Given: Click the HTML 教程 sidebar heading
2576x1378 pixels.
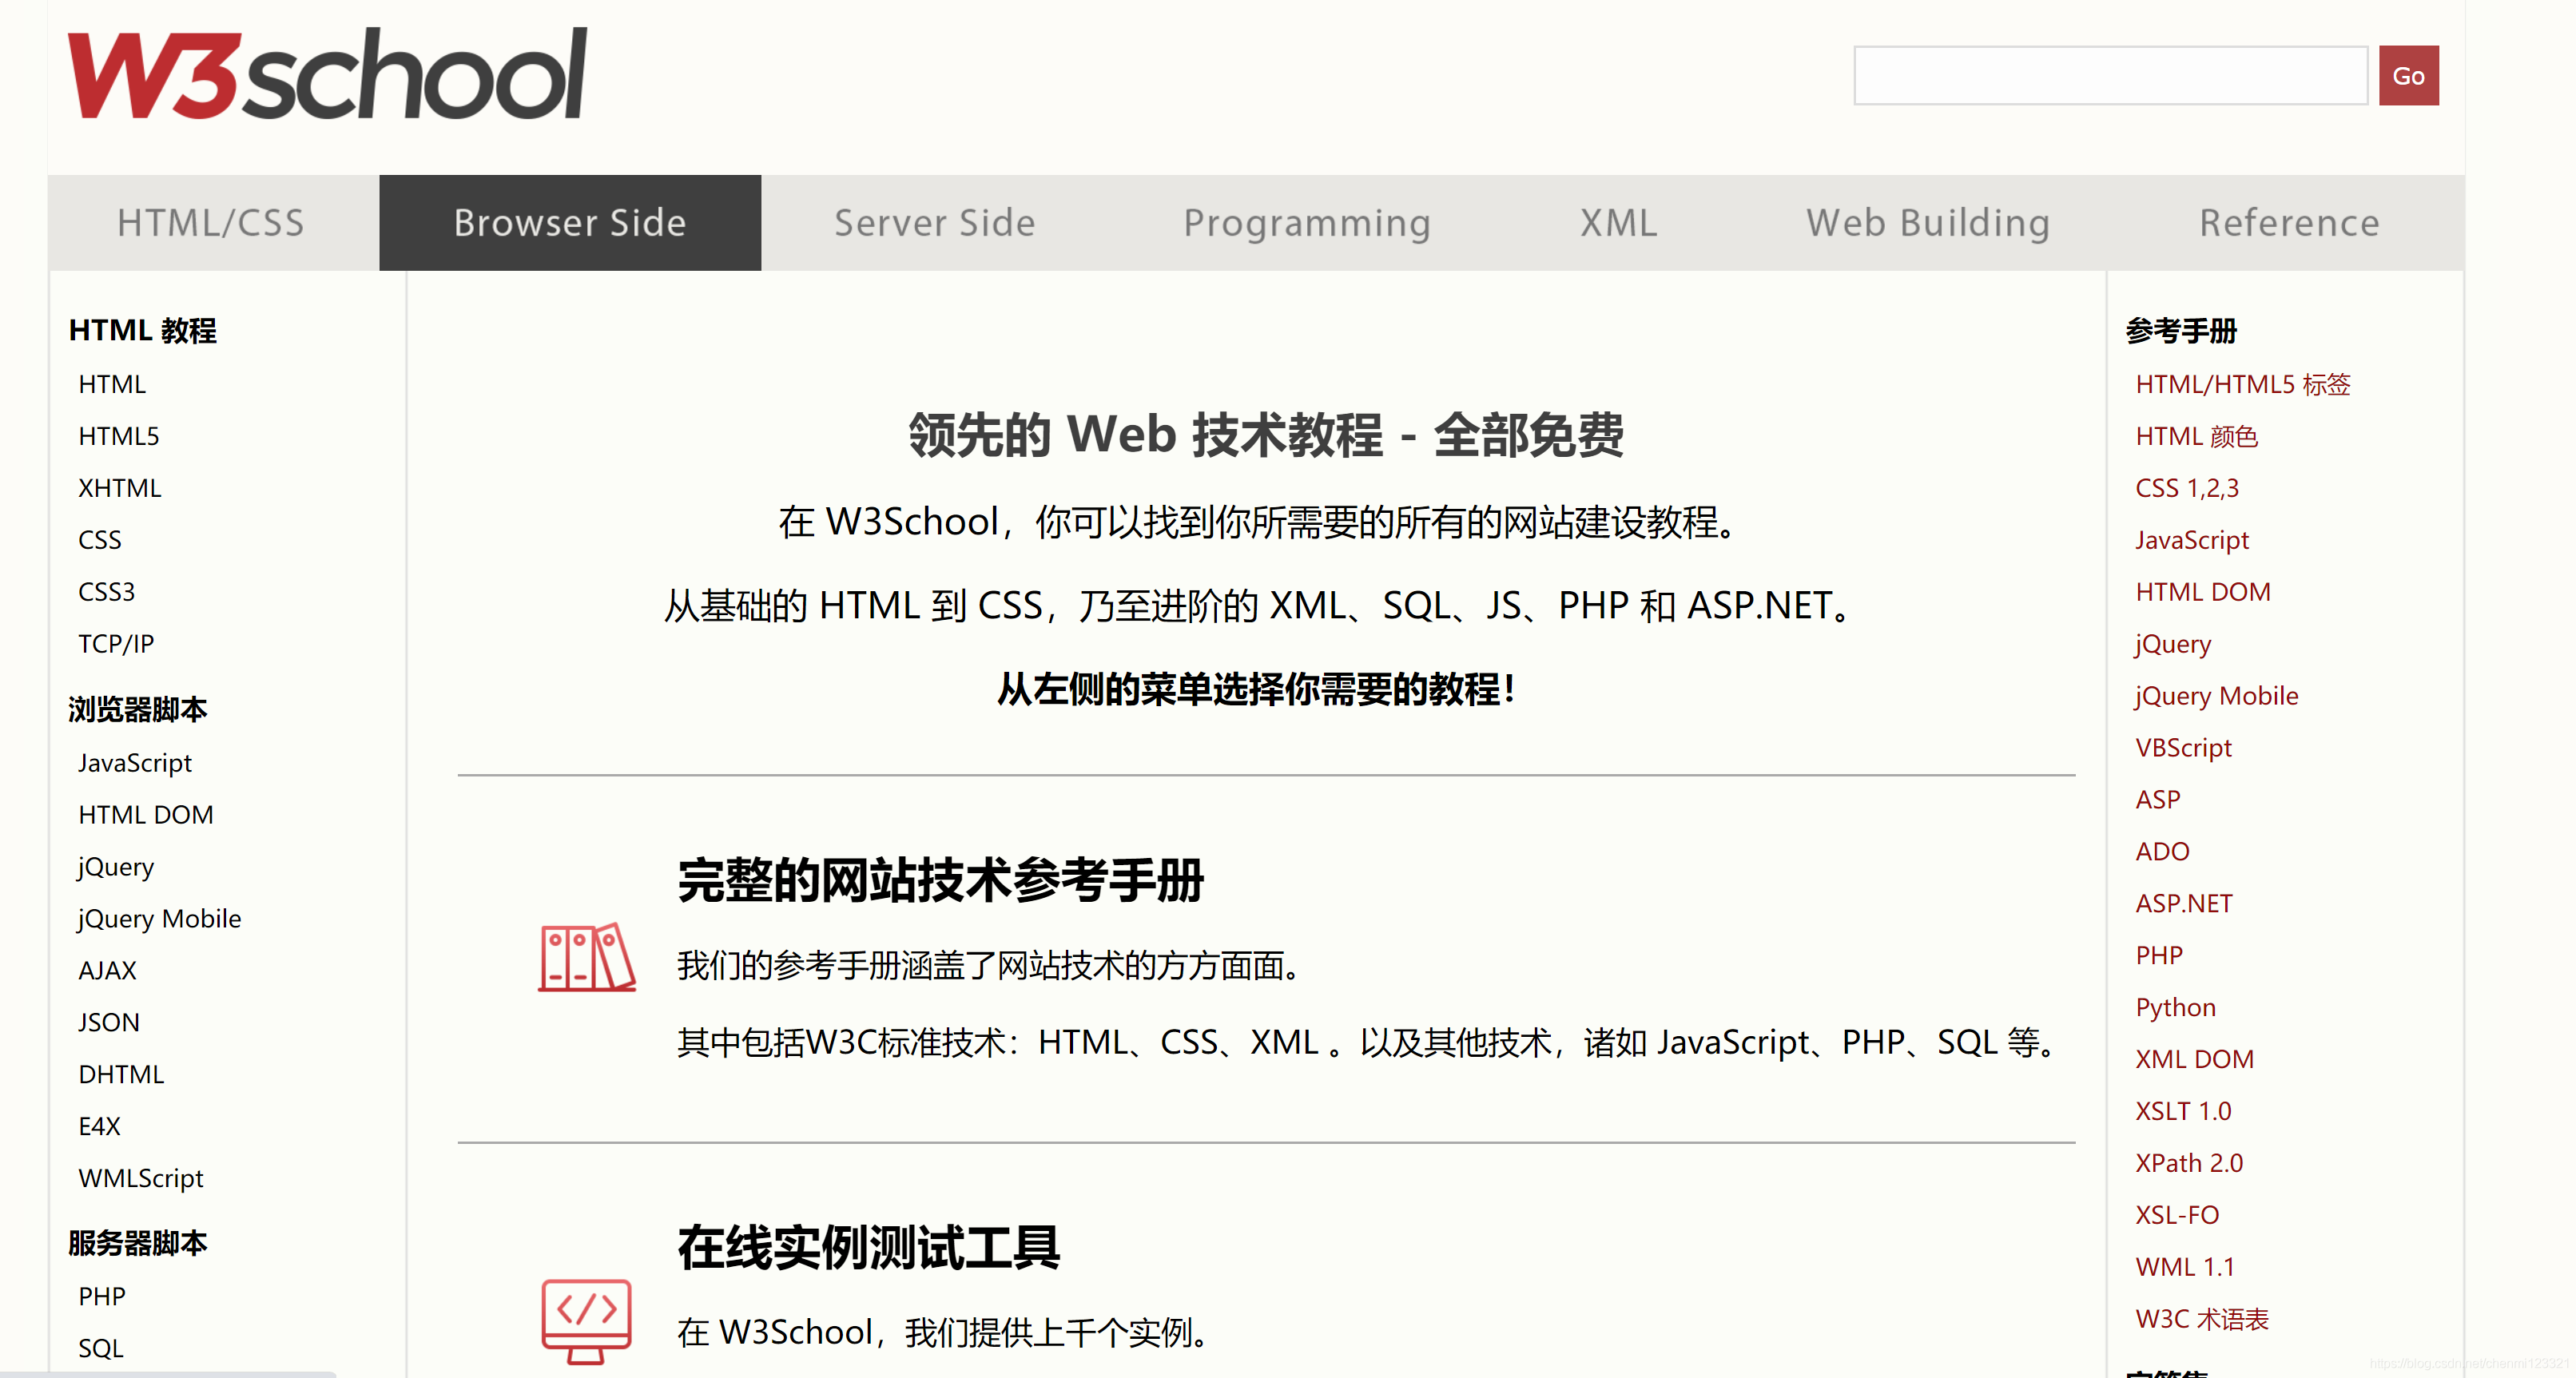Looking at the screenshot, I should point(143,331).
